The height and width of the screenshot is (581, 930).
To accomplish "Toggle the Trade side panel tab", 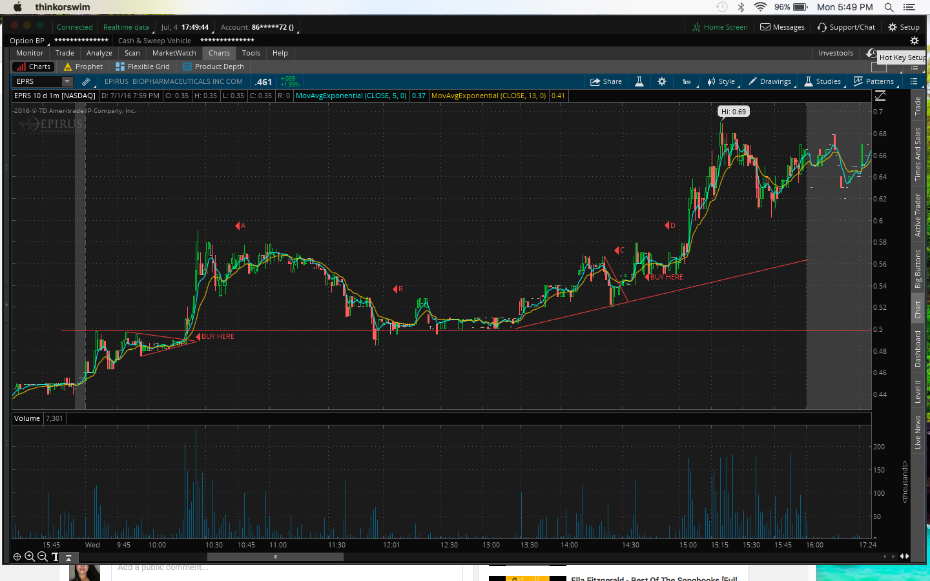I will 918,107.
